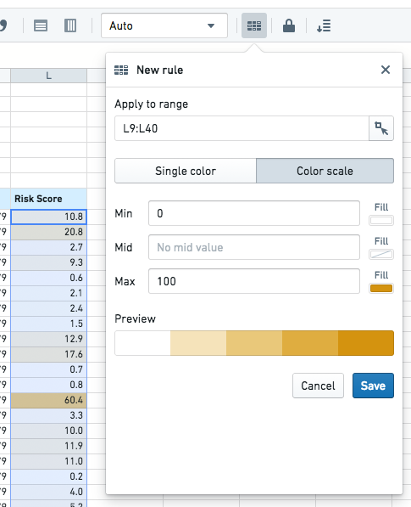The image size is (411, 507).
Task: Open the conditional formatting grid icon
Action: tap(254, 25)
